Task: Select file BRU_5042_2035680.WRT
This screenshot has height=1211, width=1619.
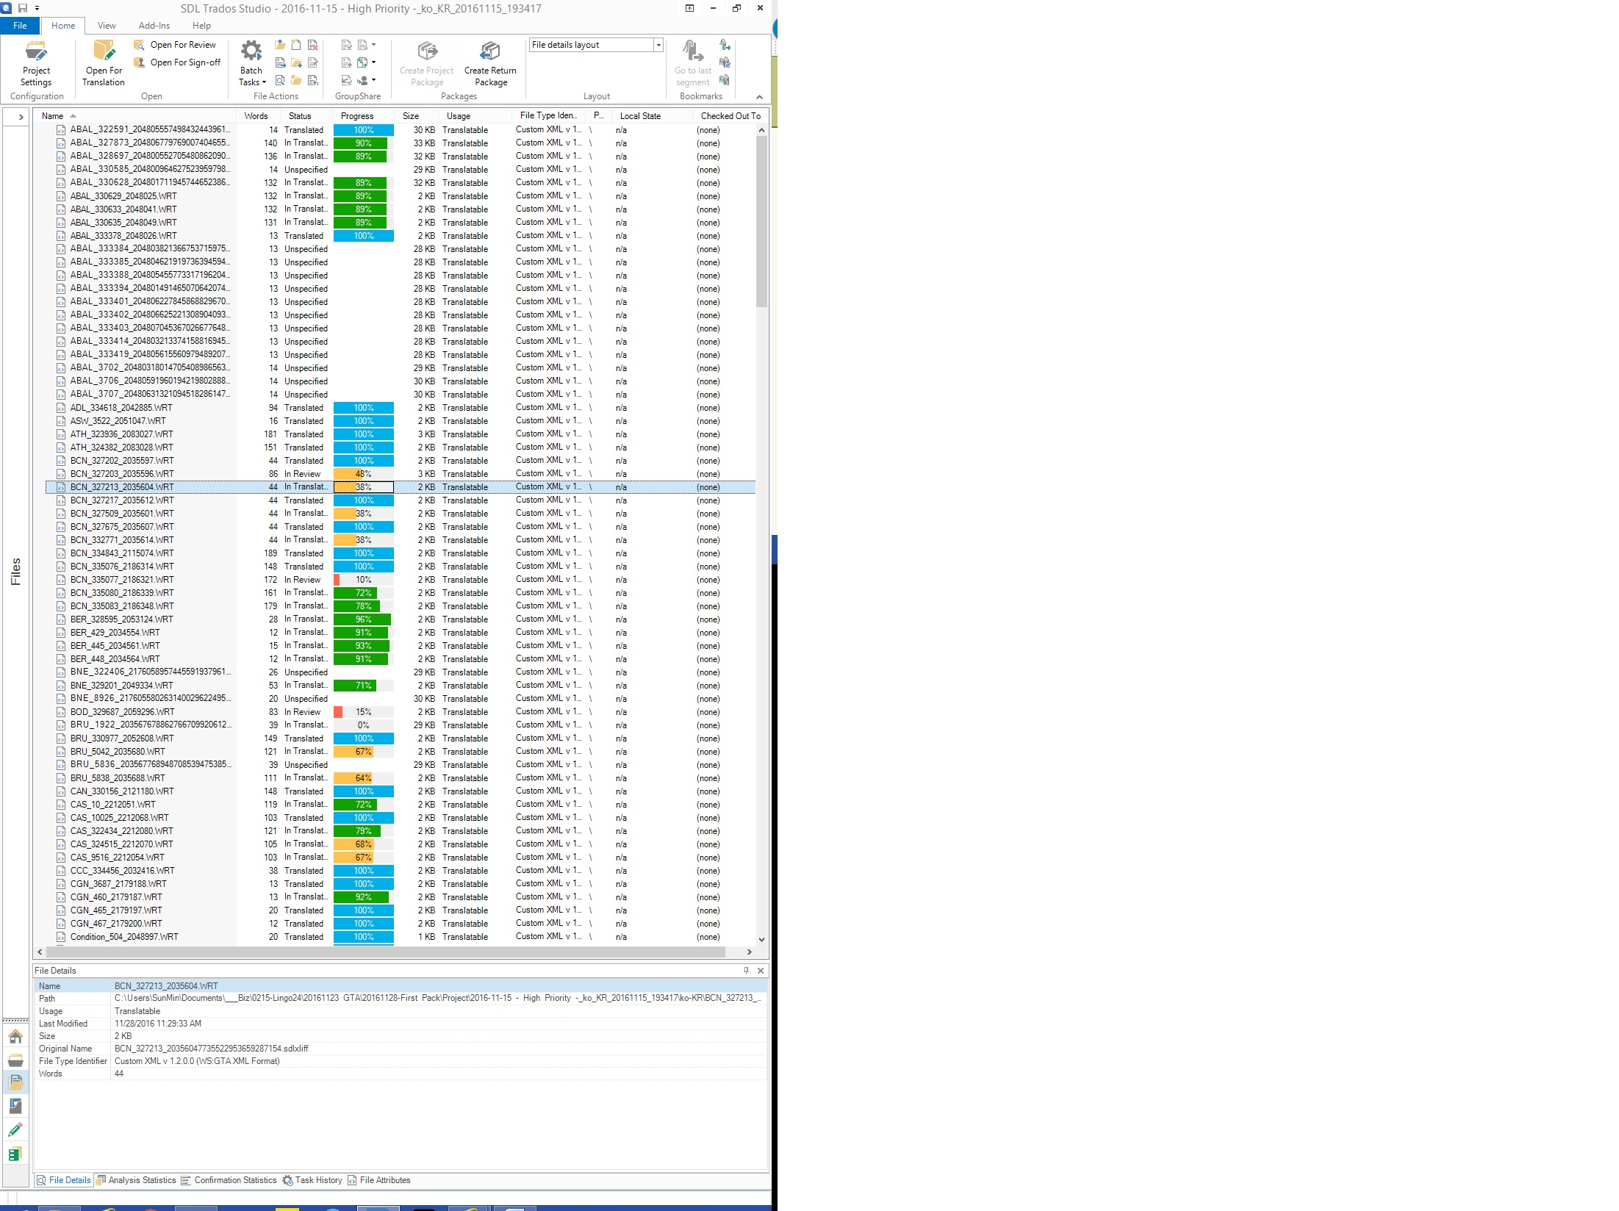Action: 118,752
